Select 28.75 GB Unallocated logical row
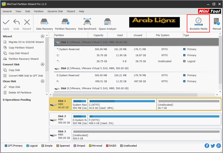This screenshot has width=223, height=153. (136, 61)
